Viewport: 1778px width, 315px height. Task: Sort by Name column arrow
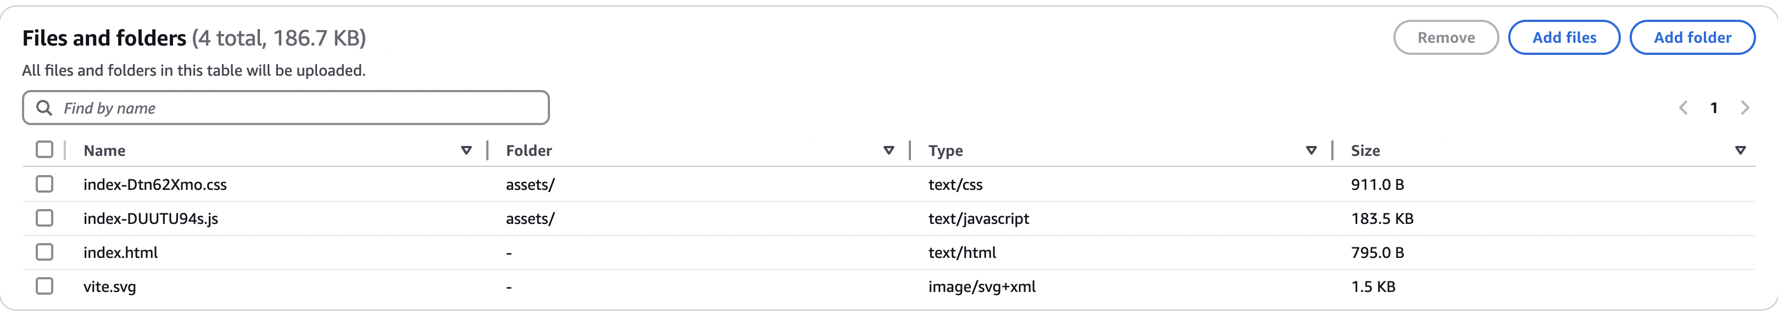[x=466, y=150]
